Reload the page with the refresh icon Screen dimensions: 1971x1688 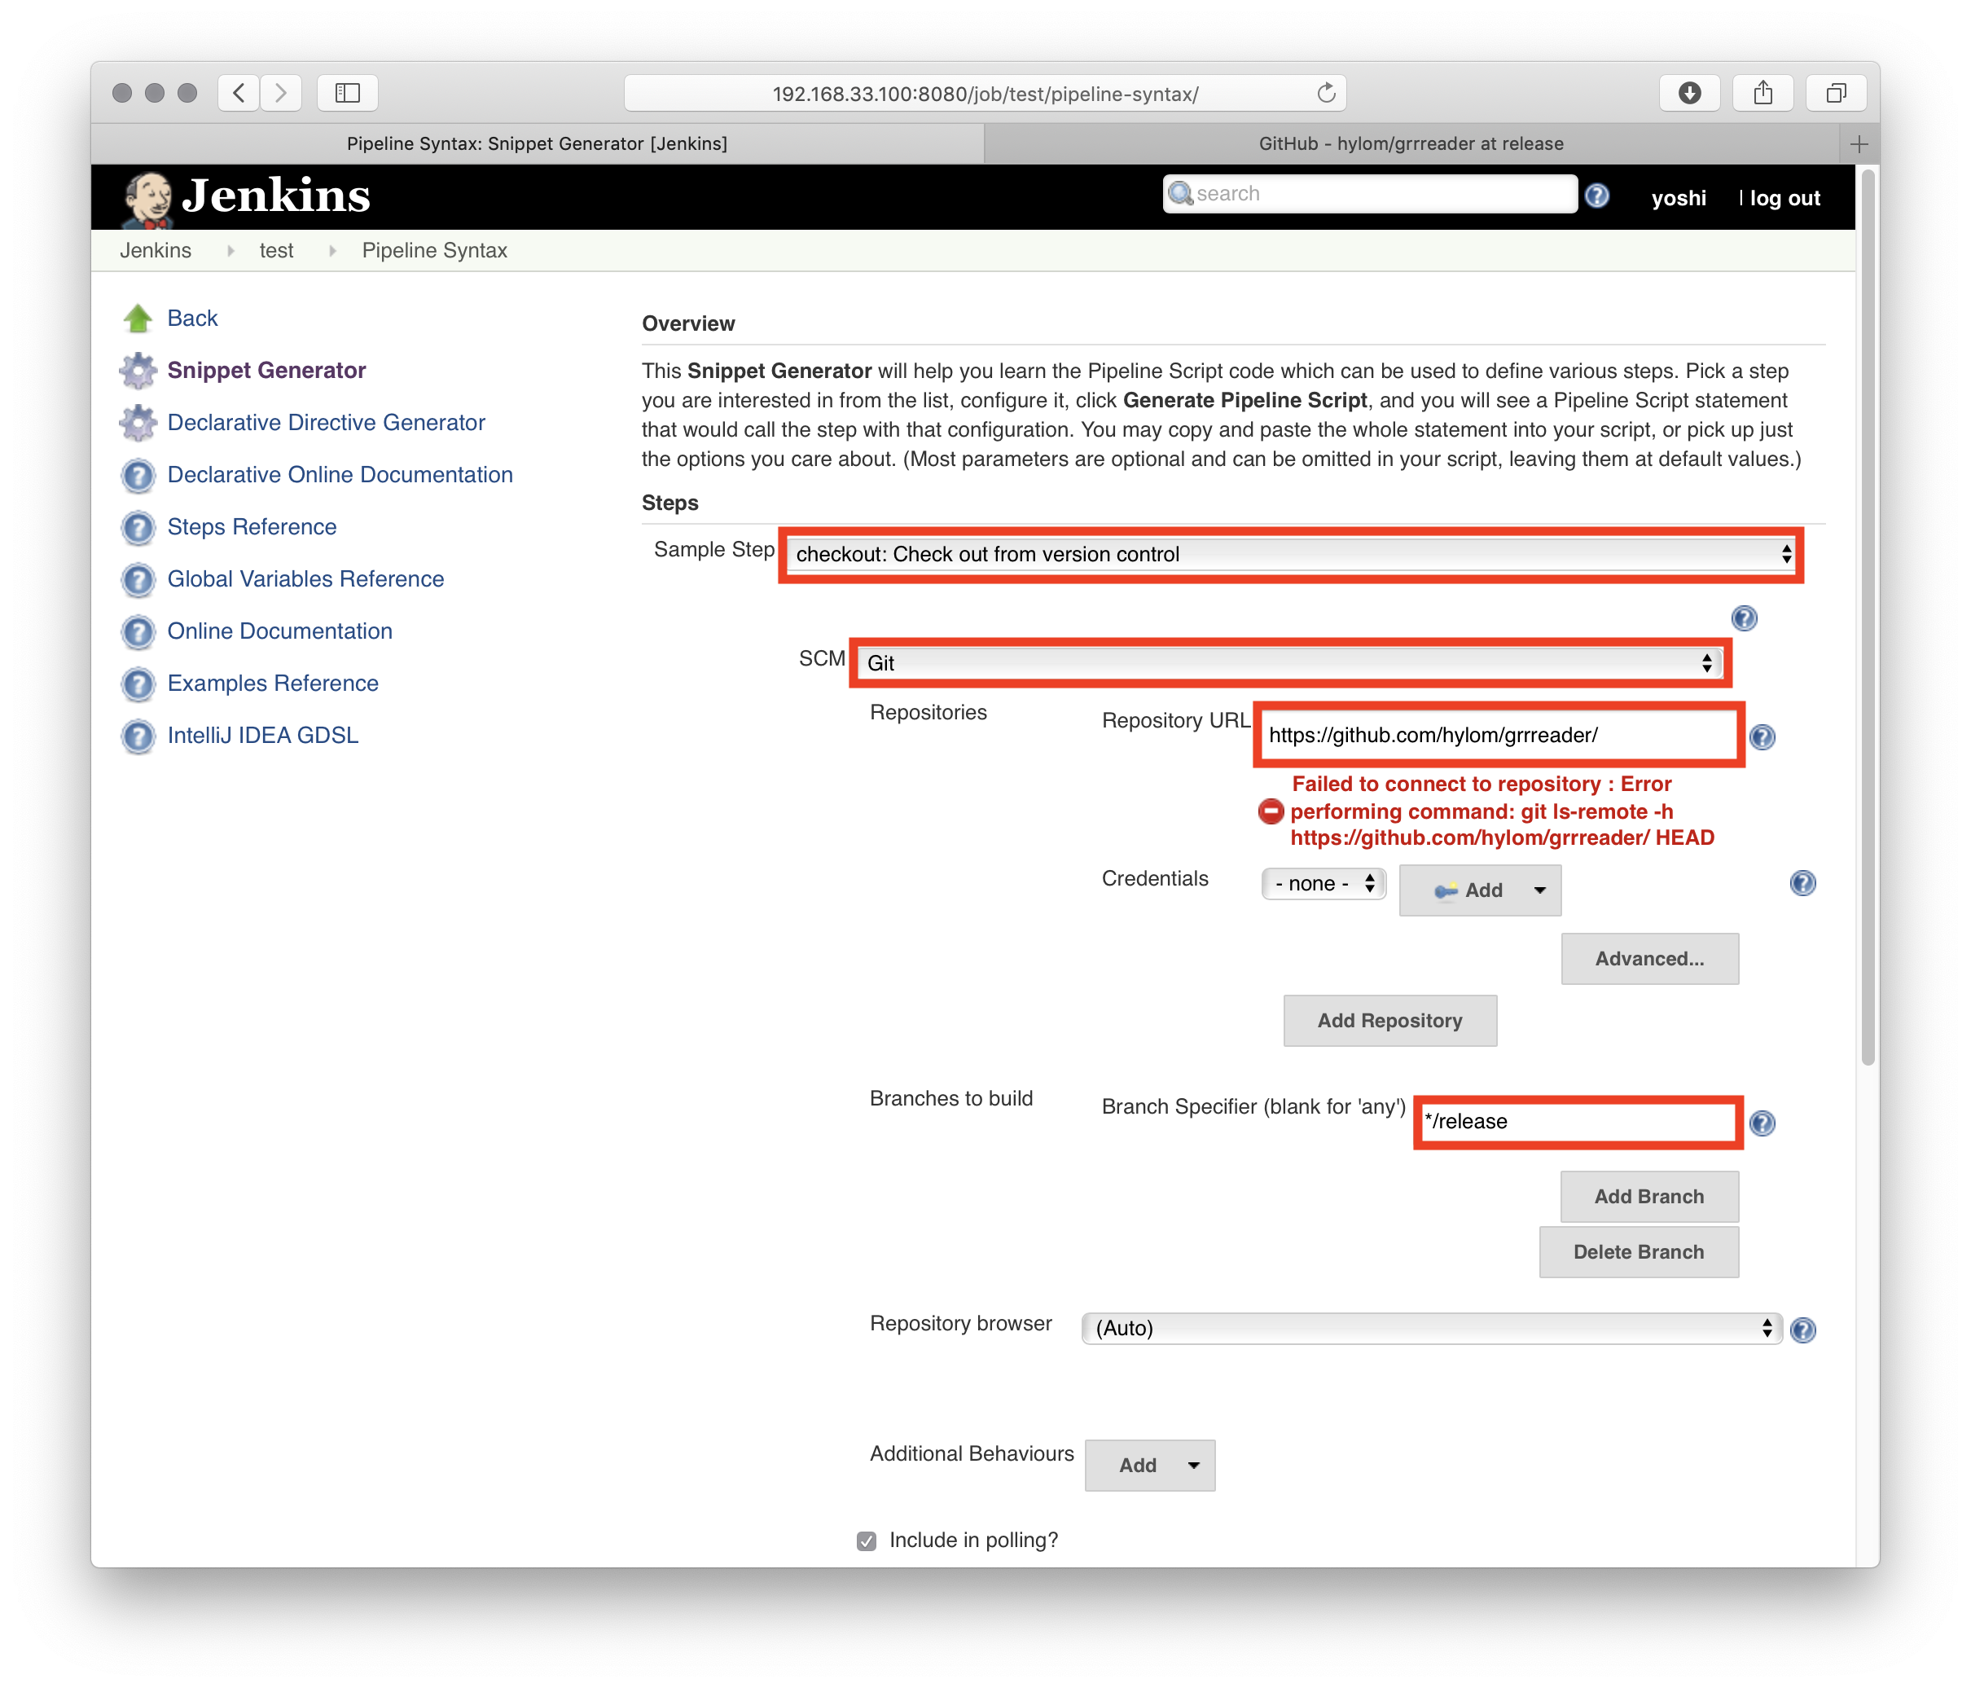(1326, 93)
